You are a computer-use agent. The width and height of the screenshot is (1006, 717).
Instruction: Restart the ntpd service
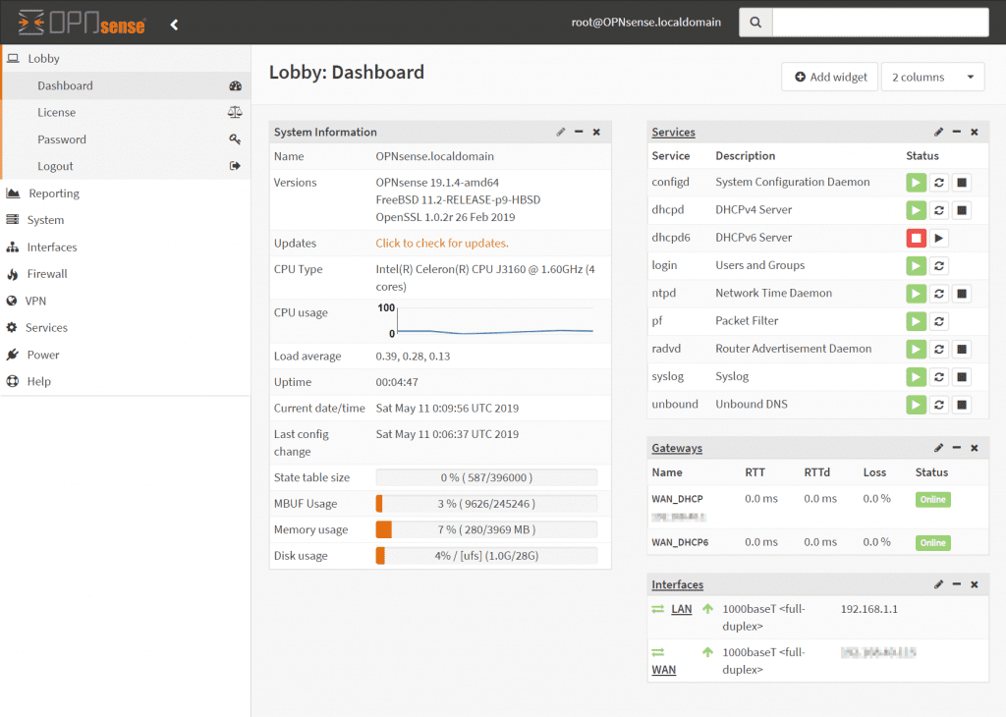pos(938,294)
